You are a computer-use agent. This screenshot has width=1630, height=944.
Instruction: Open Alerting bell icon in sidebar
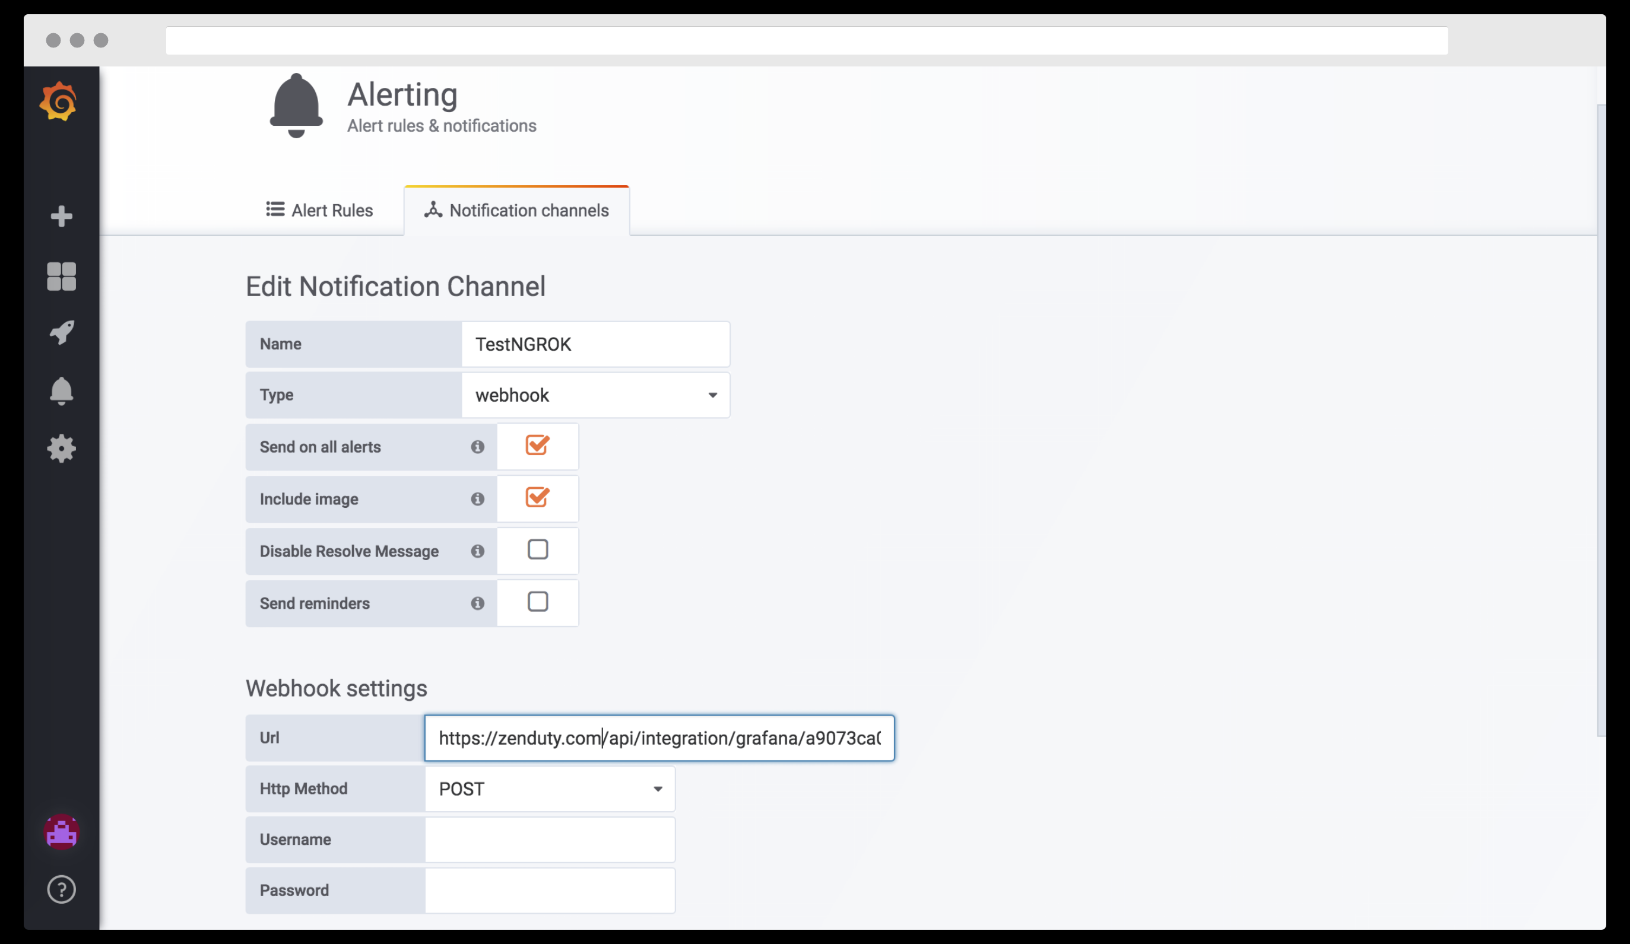pyautogui.click(x=62, y=390)
